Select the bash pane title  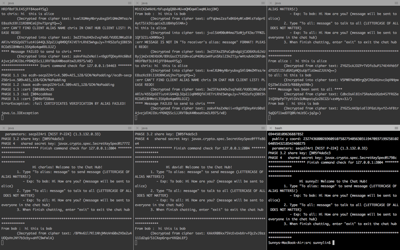[278, 128]
